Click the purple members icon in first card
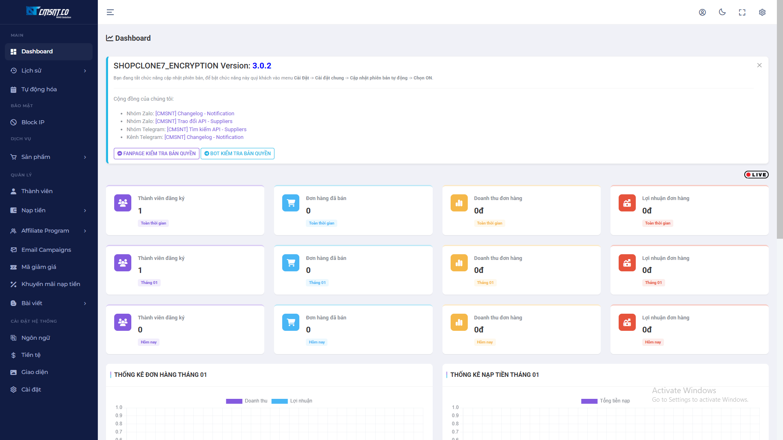Screen dimensions: 783x440 pos(123,203)
